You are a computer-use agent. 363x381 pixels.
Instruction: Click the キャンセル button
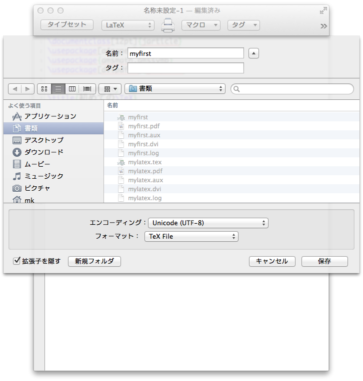pos(272,262)
